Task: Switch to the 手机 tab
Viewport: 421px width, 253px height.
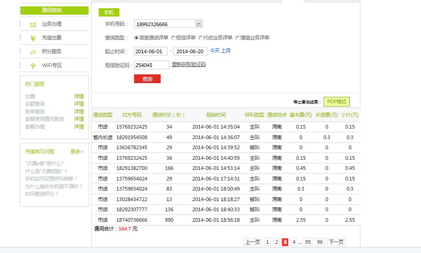Action: pyautogui.click(x=109, y=12)
